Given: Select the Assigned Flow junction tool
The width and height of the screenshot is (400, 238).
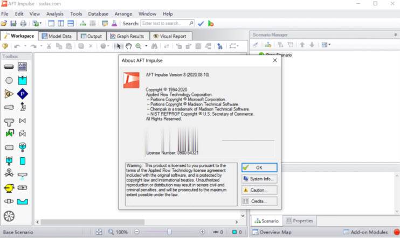Looking at the screenshot, I should [9, 94].
